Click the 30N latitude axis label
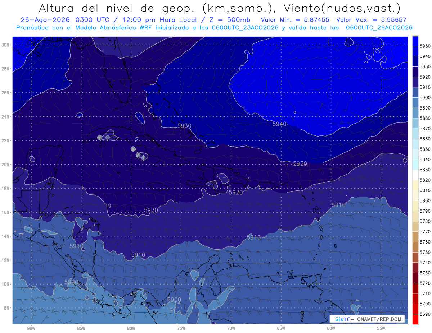432x333 pixels. point(5,45)
